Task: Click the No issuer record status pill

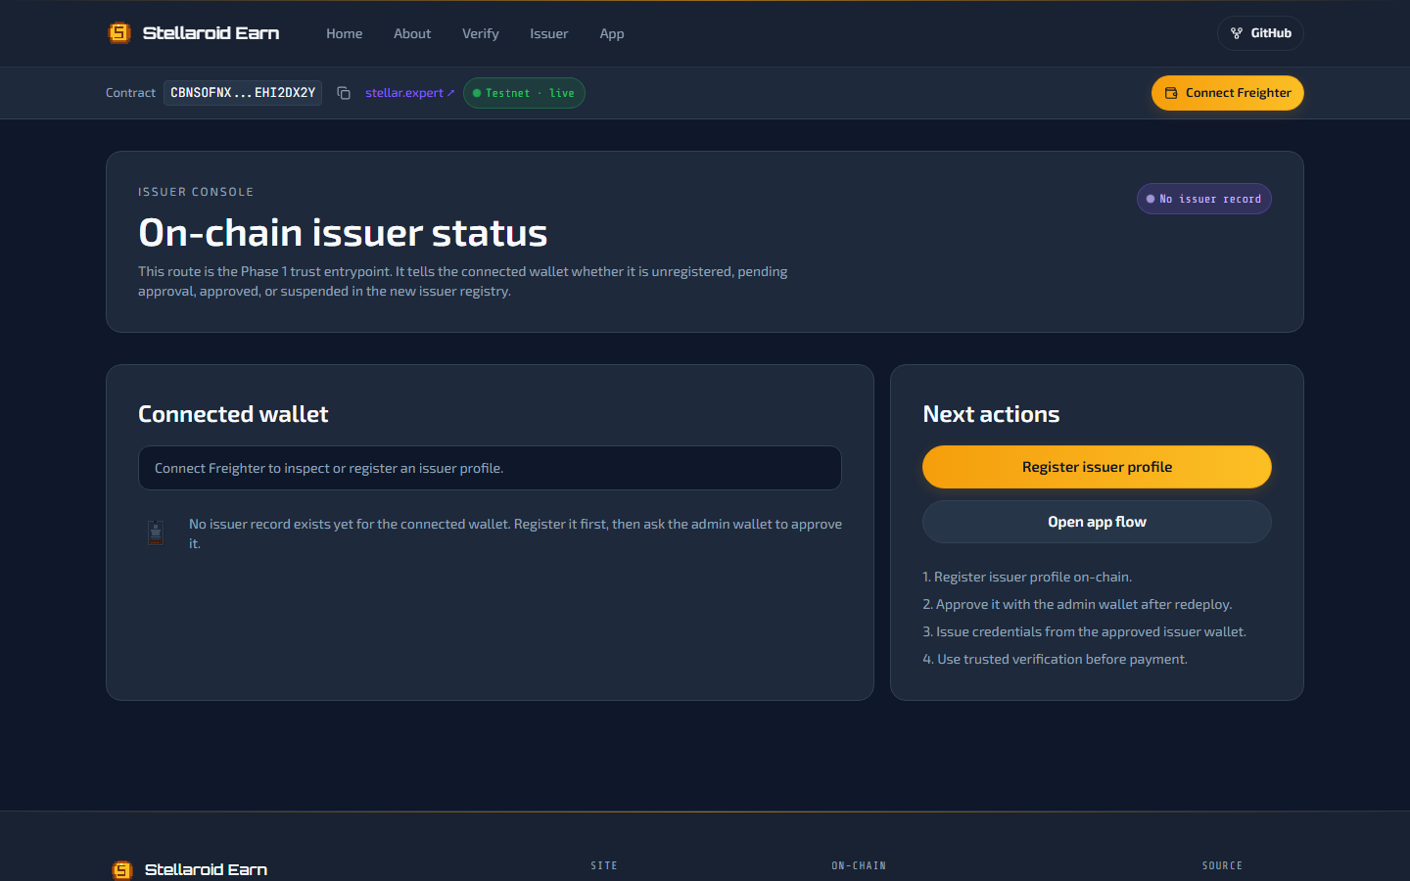Action: coord(1203,198)
